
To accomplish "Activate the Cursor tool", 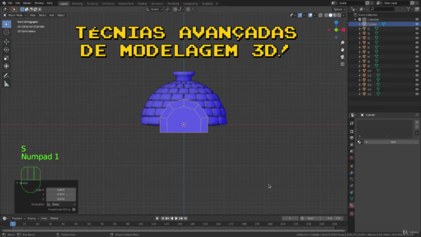I will (x=7, y=32).
